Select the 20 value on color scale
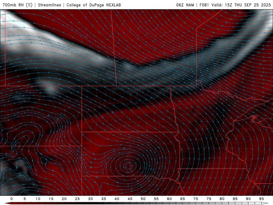Viewport: 273px width, 205px height. click(x=64, y=199)
